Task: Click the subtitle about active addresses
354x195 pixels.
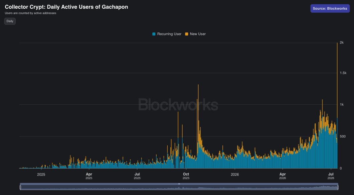Action: click(30, 13)
